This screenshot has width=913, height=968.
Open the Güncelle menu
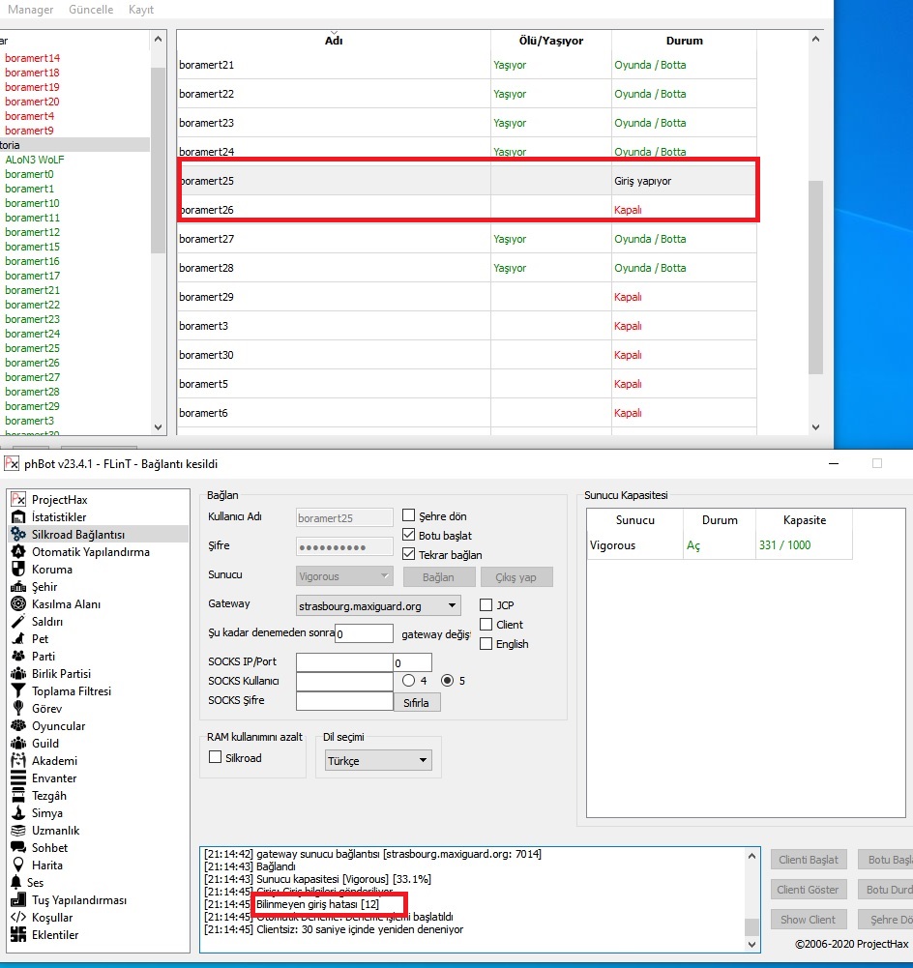tap(90, 10)
